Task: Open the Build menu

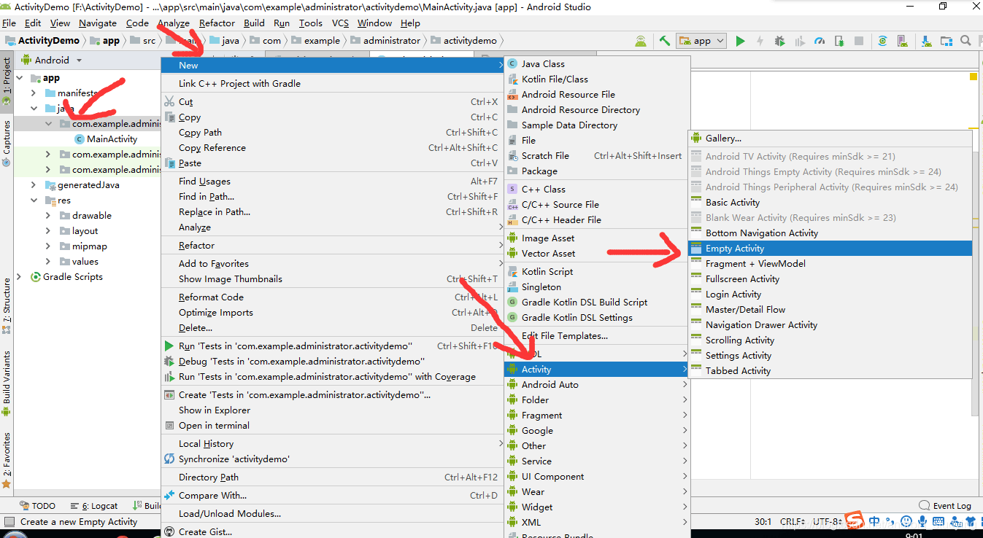Action: click(x=254, y=23)
